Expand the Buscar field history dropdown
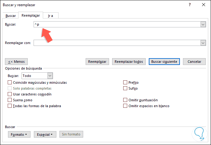This screenshot has height=145, width=211. tap(203, 25)
